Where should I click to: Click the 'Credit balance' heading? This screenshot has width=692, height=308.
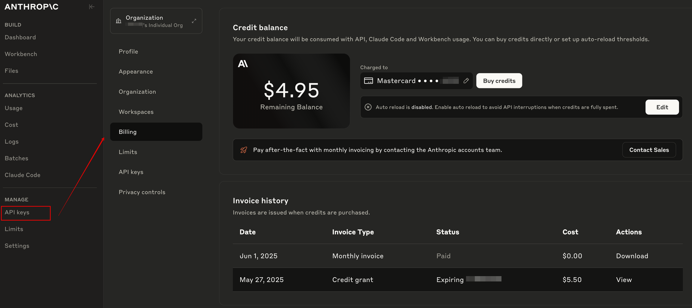click(260, 28)
